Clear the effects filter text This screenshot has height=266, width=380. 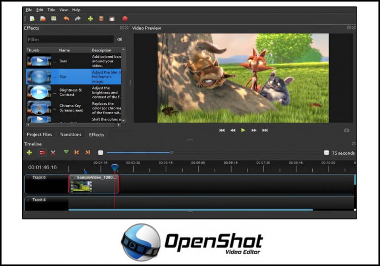[x=119, y=40]
